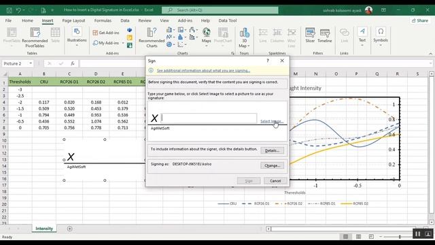Open the Illustrations gallery
The image size is (435, 245).
pyautogui.click(x=77, y=36)
